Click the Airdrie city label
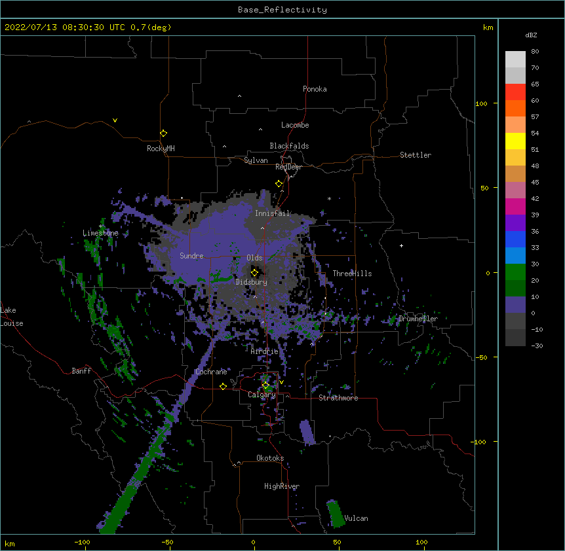 tap(265, 351)
